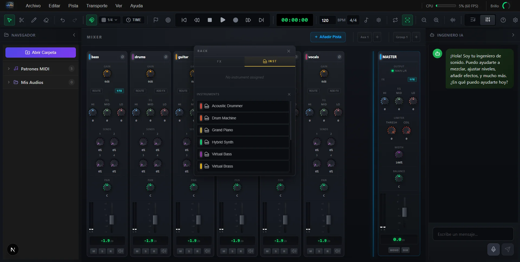Solo the drums channel
Viewport: 520px width, 262px height.
tap(146, 251)
